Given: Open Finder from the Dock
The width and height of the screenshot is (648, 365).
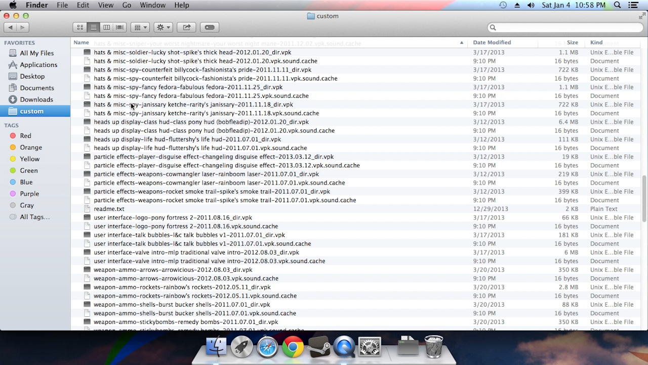Looking at the screenshot, I should coord(216,347).
